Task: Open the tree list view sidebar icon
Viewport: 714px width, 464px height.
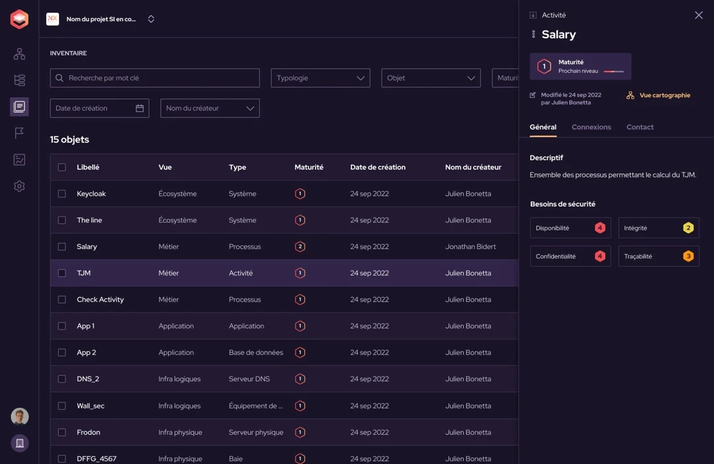Action: [x=19, y=80]
